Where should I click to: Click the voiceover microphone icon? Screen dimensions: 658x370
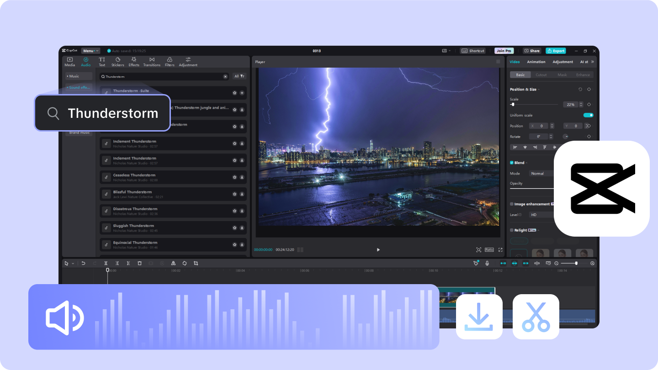487,263
